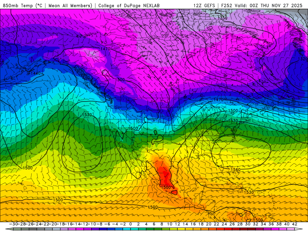Click the -30 colorbar scale label

[13, 224]
